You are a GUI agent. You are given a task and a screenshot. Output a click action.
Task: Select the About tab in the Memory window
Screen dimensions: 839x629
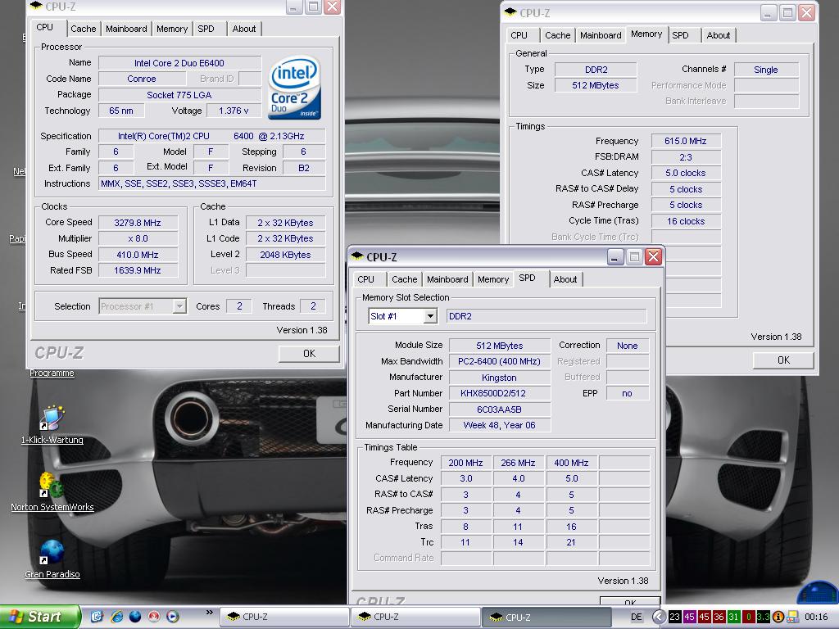[718, 35]
